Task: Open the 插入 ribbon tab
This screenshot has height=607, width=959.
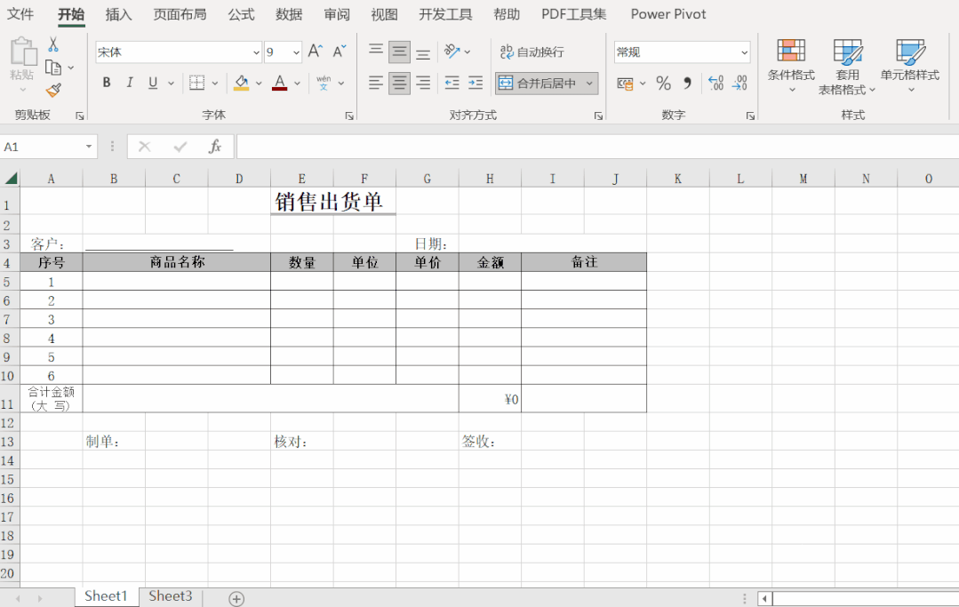Action: 118,14
